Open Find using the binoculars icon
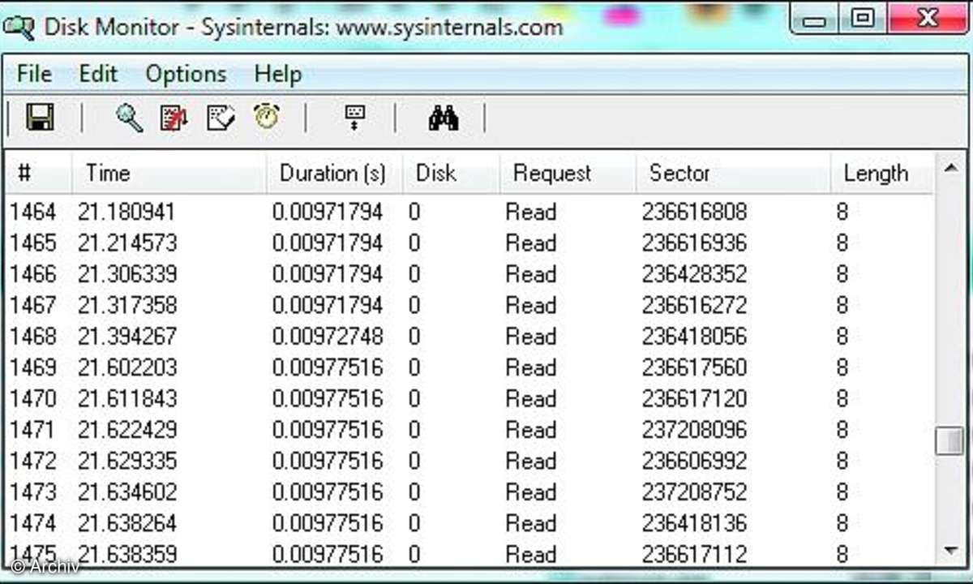The image size is (973, 584). (444, 118)
